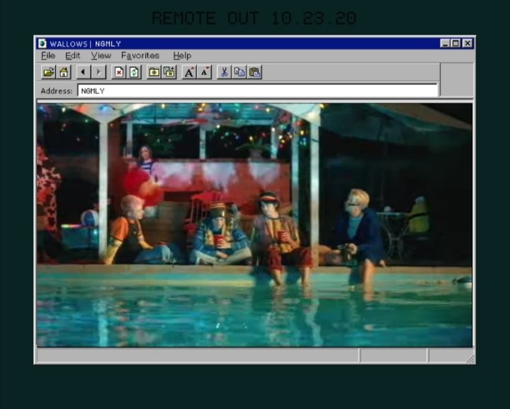Stop loading with the red X page icon
The image size is (510, 409).
119,72
